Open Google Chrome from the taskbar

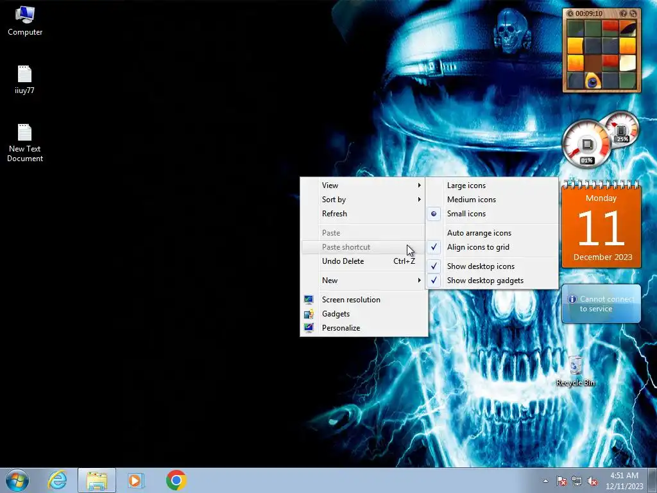pos(176,480)
